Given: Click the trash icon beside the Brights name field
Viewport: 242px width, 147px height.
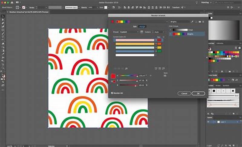Looking at the screenshot, I should pos(203,22).
